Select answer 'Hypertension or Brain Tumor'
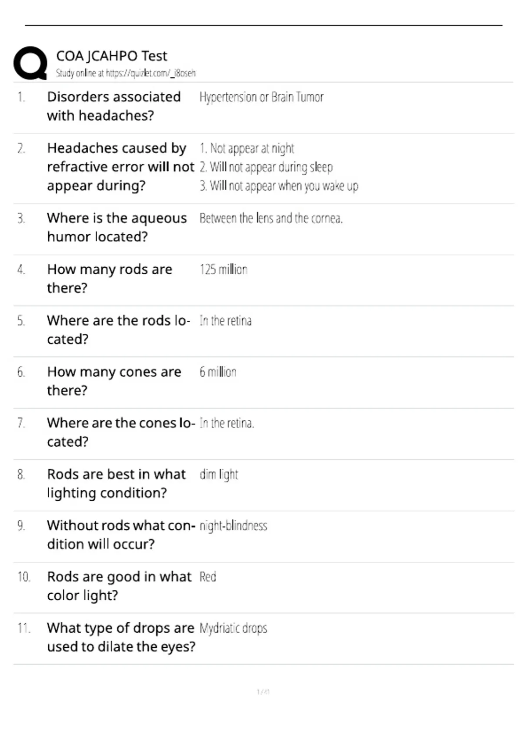This screenshot has height=746, width=527. (261, 97)
